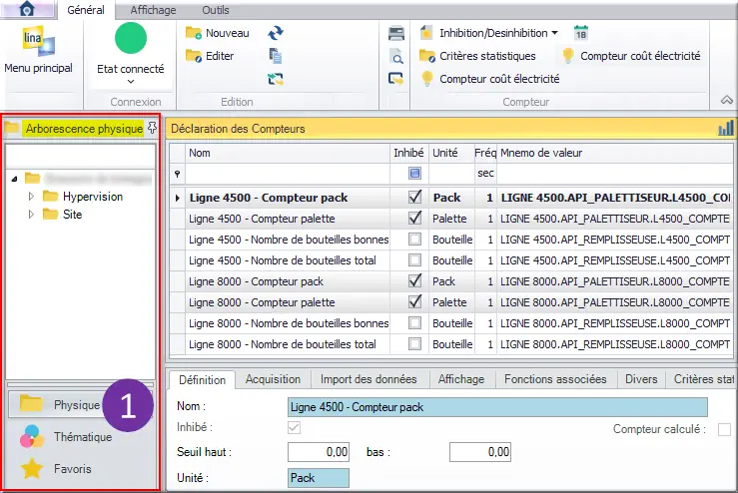Click the Lina Menu principal icon
The width and height of the screenshot is (738, 493).
point(38,41)
